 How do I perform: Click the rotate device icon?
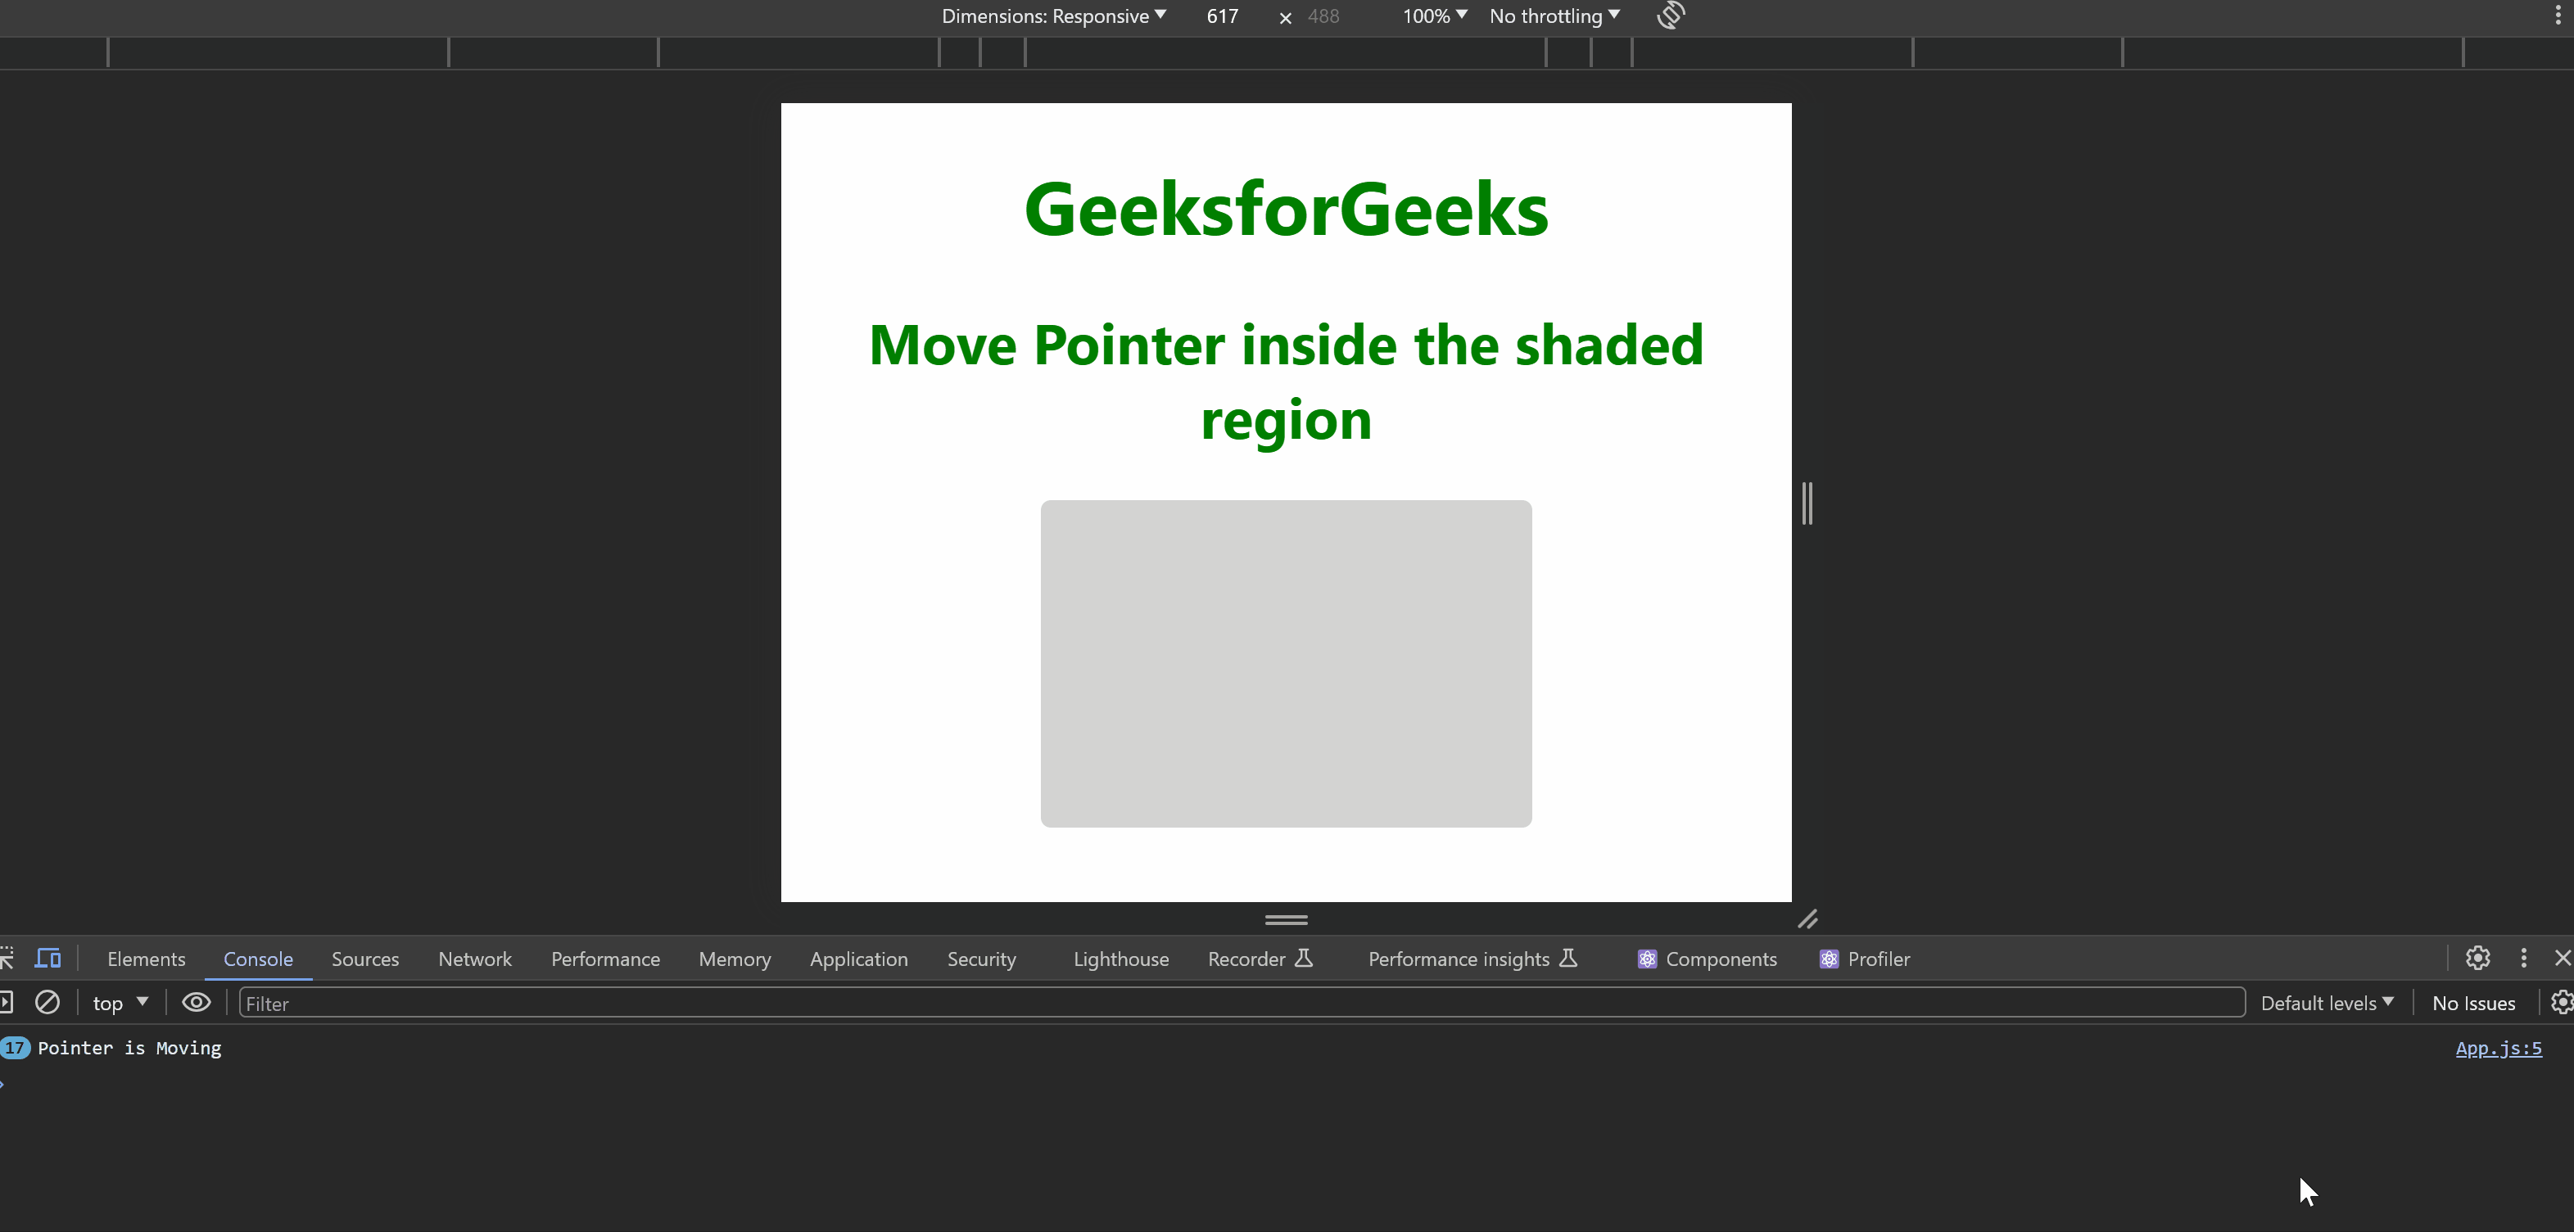pyautogui.click(x=1671, y=15)
